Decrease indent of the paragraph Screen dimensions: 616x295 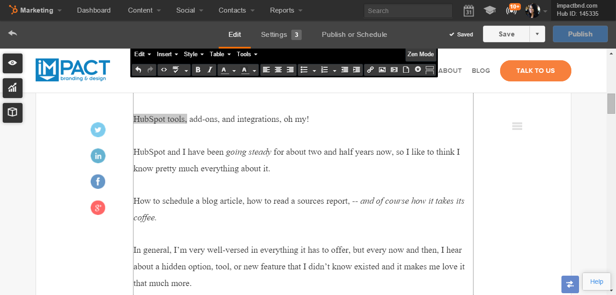[345, 70]
